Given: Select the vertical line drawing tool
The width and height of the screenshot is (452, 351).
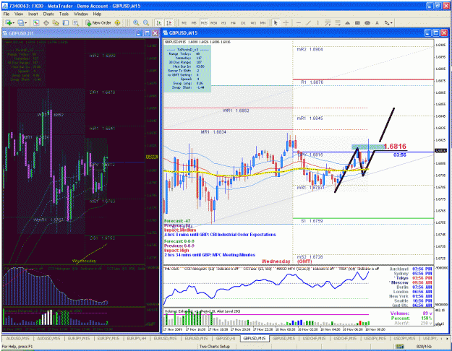Looking at the screenshot, I should pyautogui.click(x=318, y=22).
